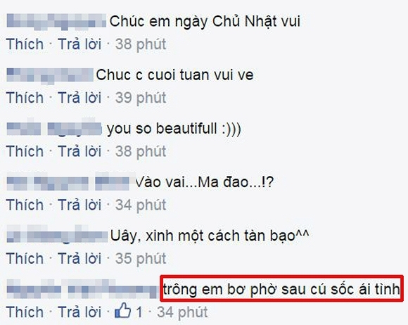This screenshot has height=325, width=408.
Task: Reply to 'Chúc em ngày Chủ Nhật vui' comment
Action: tap(79, 44)
